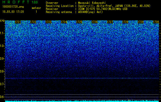Screen dimensions: 161x102
Task: Click the 0.7 frequency axis label
Action: click(x=2, y=84)
